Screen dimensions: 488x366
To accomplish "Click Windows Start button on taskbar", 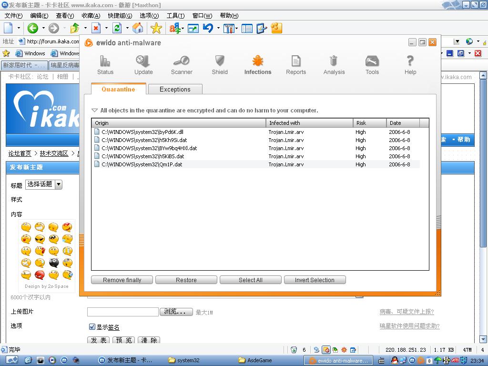I will (12, 360).
